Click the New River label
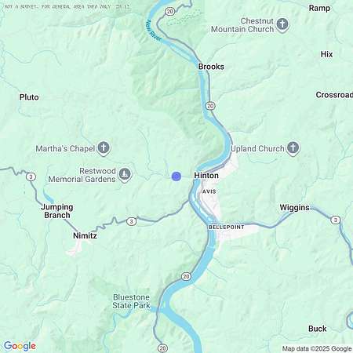353x353 pixels. (x=154, y=31)
